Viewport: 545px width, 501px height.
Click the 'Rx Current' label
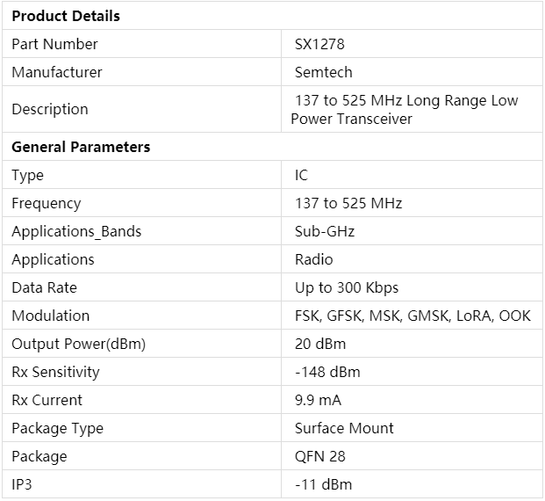tap(47, 401)
